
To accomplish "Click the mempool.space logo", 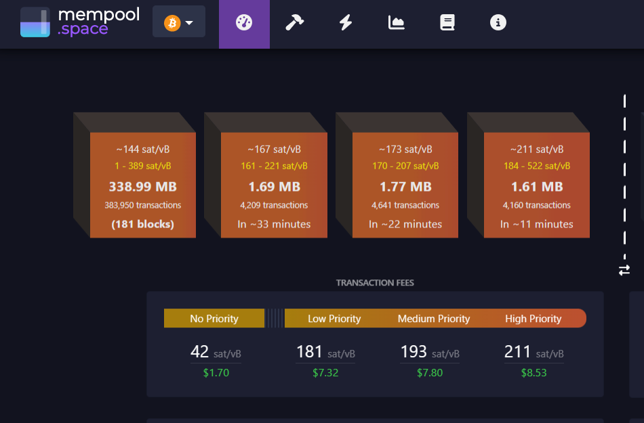I will tap(80, 22).
